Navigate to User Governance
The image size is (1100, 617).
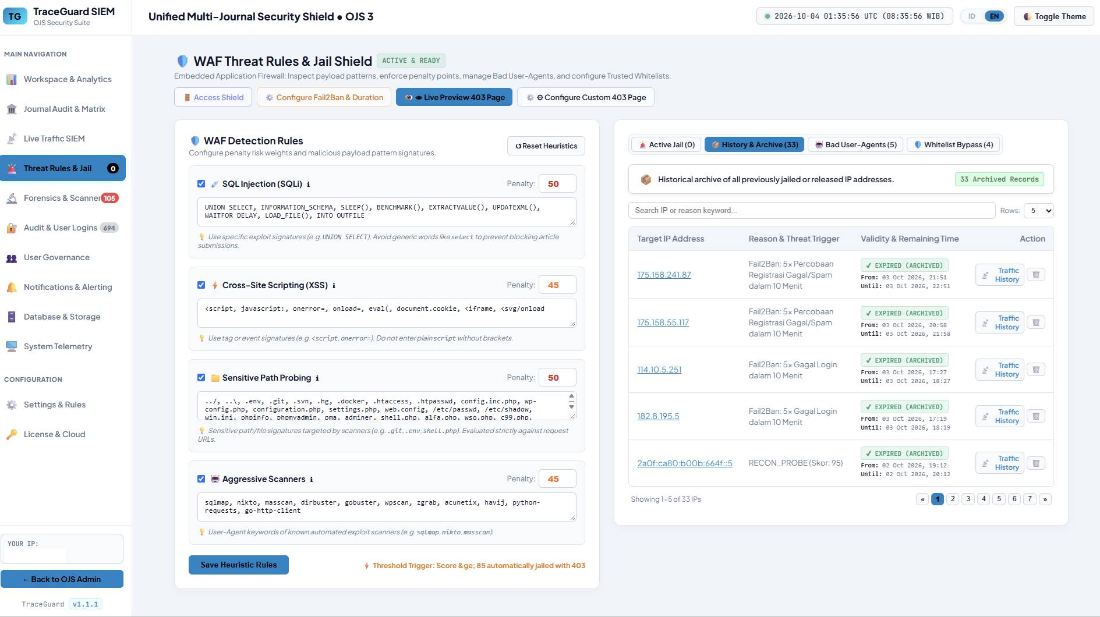tap(63, 257)
